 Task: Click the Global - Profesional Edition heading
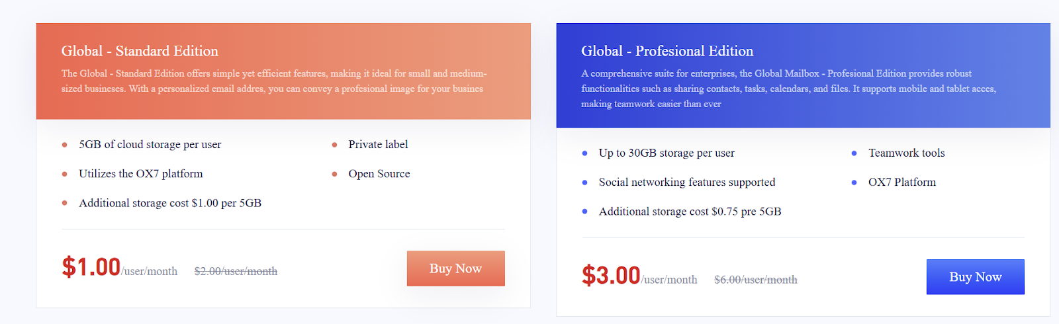coord(667,51)
